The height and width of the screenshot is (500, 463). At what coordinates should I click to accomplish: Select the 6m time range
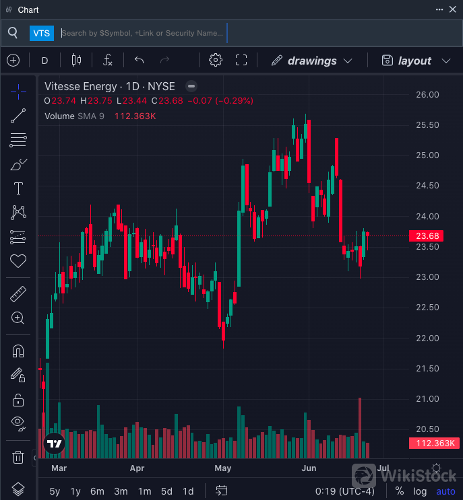[x=97, y=491]
